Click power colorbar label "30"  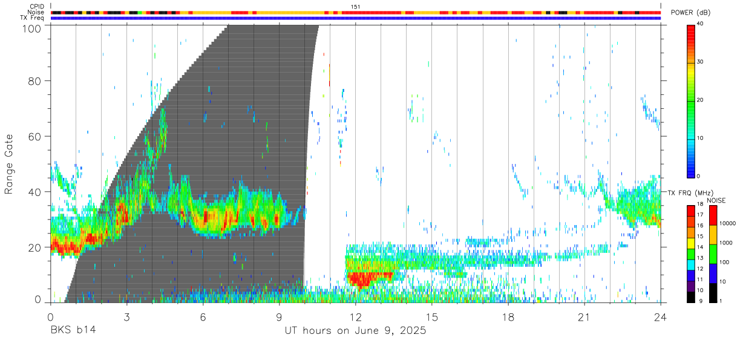[x=701, y=62]
